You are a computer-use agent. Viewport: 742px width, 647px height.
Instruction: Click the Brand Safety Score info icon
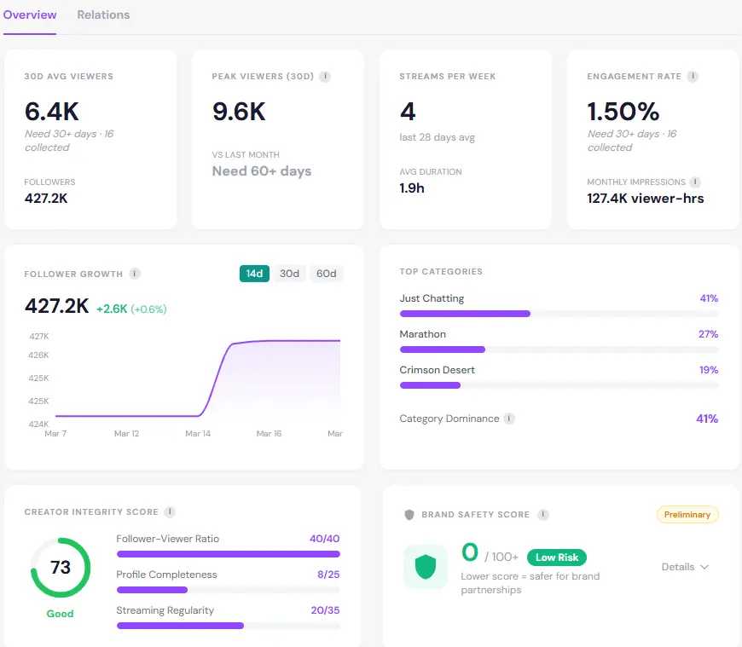544,514
